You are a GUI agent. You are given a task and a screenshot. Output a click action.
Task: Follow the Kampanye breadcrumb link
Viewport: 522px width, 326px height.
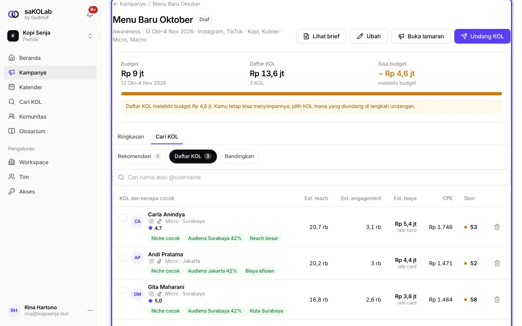[133, 4]
